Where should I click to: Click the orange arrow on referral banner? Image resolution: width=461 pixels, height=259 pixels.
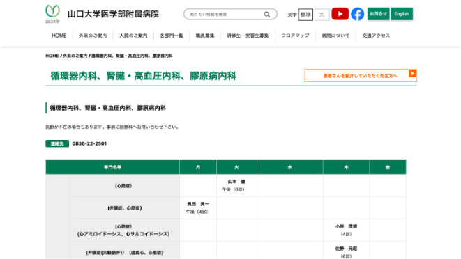(x=412, y=73)
